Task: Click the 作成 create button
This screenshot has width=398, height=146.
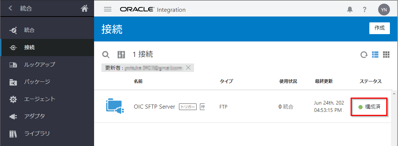Action: pos(380,28)
